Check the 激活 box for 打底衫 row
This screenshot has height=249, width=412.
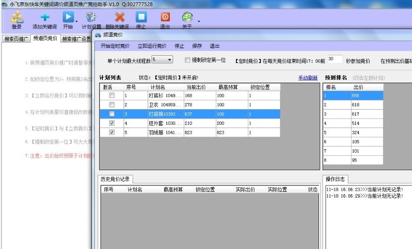pyautogui.click(x=112, y=95)
